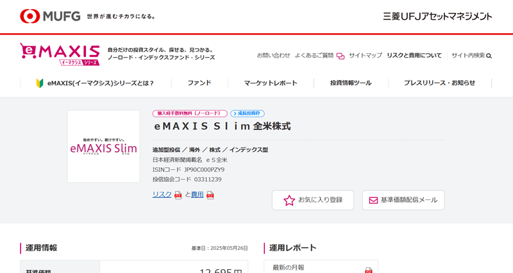Viewport: 513px width, 273px height.
Task: Open the マーケットレポート menu
Action: click(271, 83)
